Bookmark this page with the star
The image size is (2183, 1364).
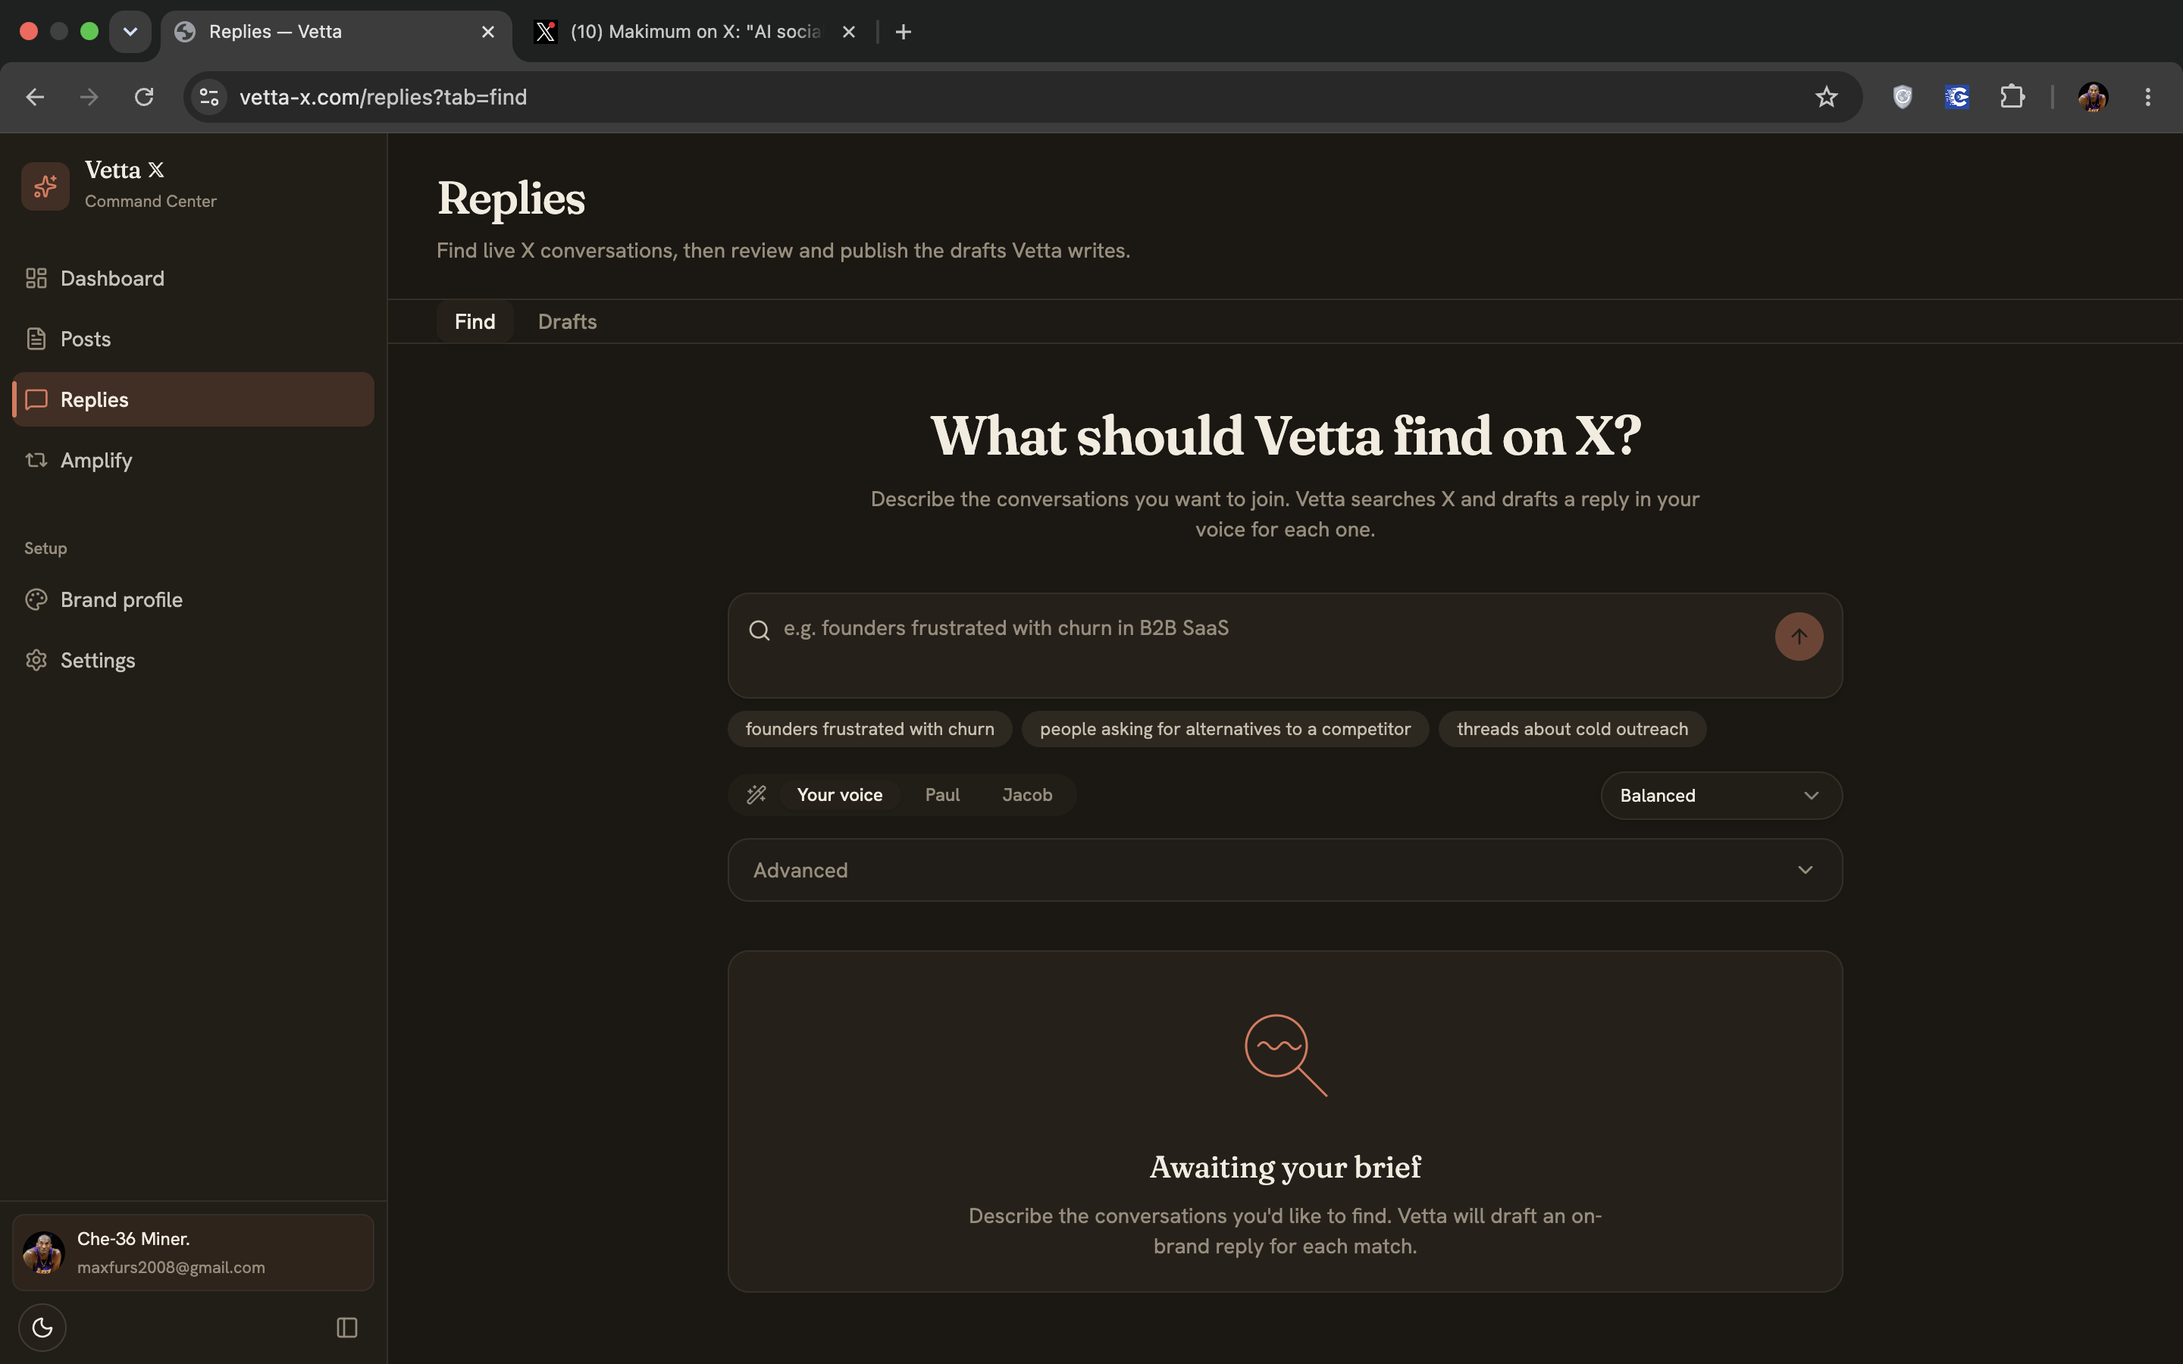click(x=1827, y=96)
